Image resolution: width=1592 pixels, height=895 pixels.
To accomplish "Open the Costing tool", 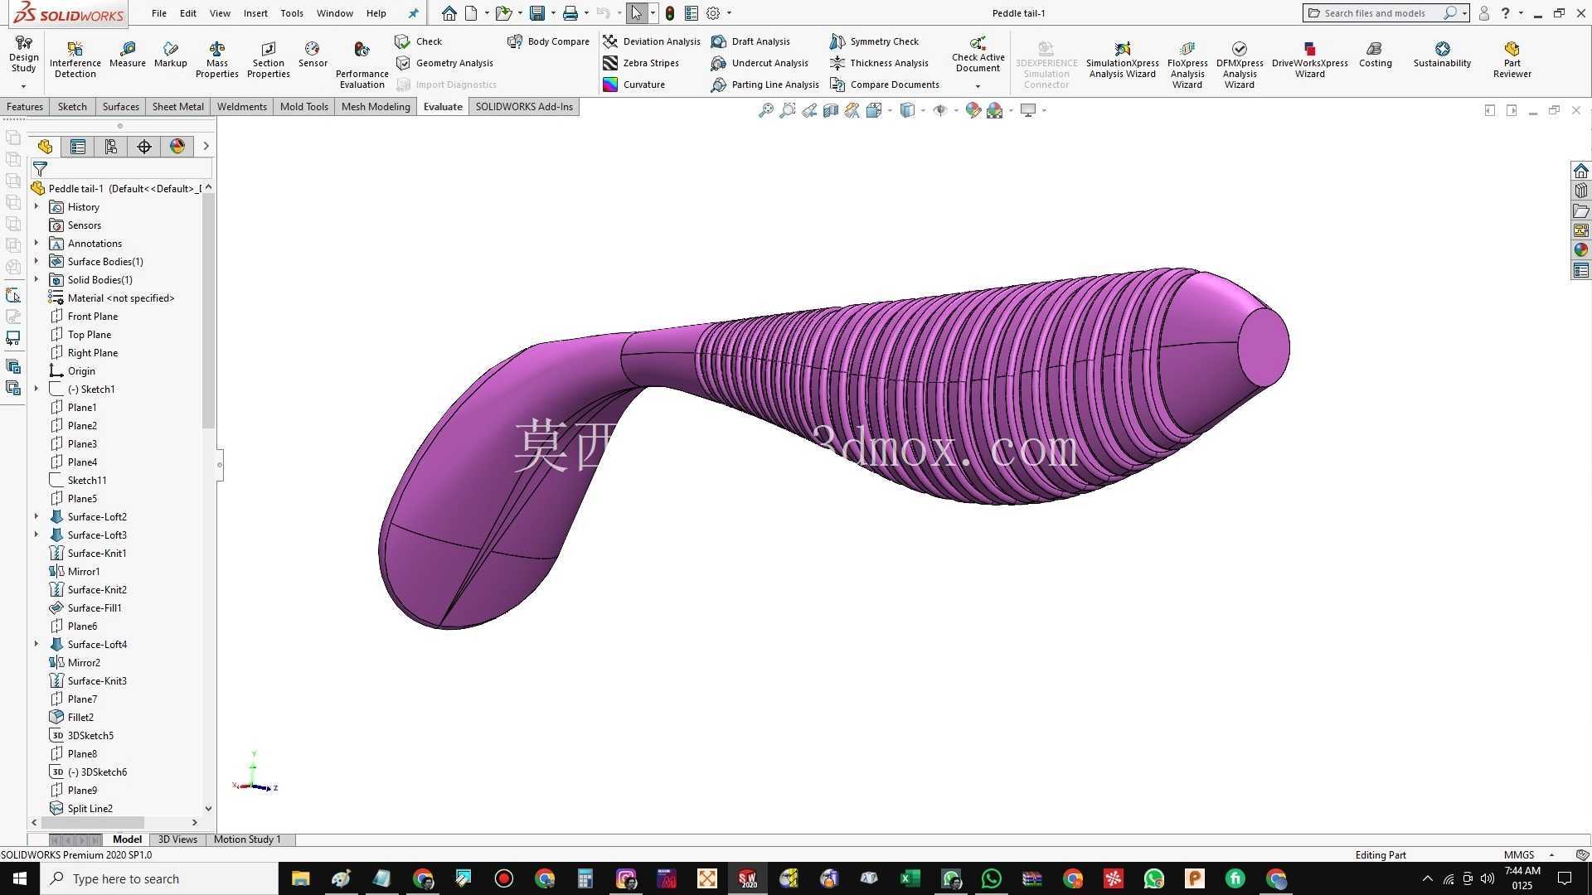I will click(1375, 55).
